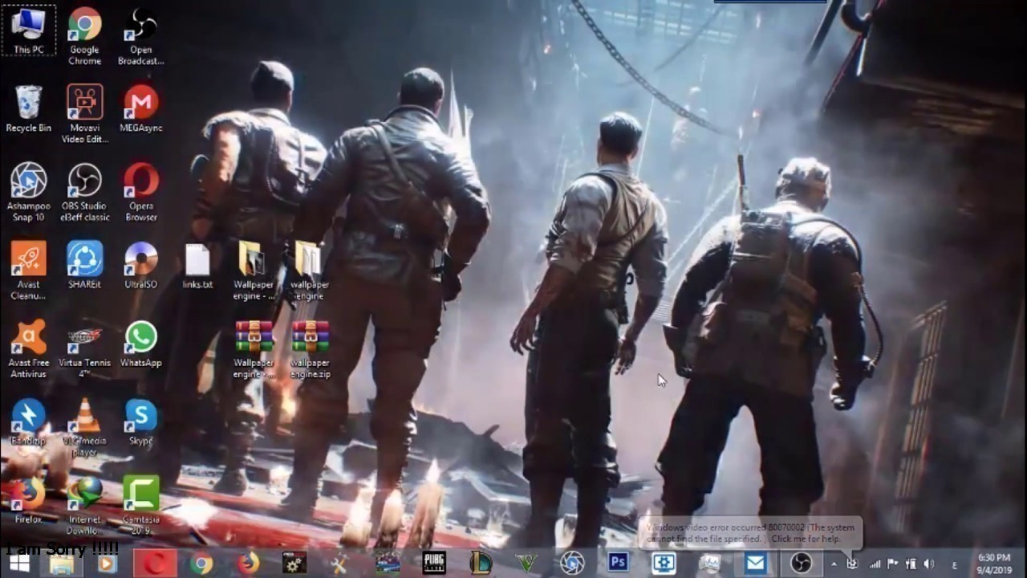Select the Open Broadcaster desktop shortcut
The height and width of the screenshot is (578, 1027).
[x=140, y=36]
